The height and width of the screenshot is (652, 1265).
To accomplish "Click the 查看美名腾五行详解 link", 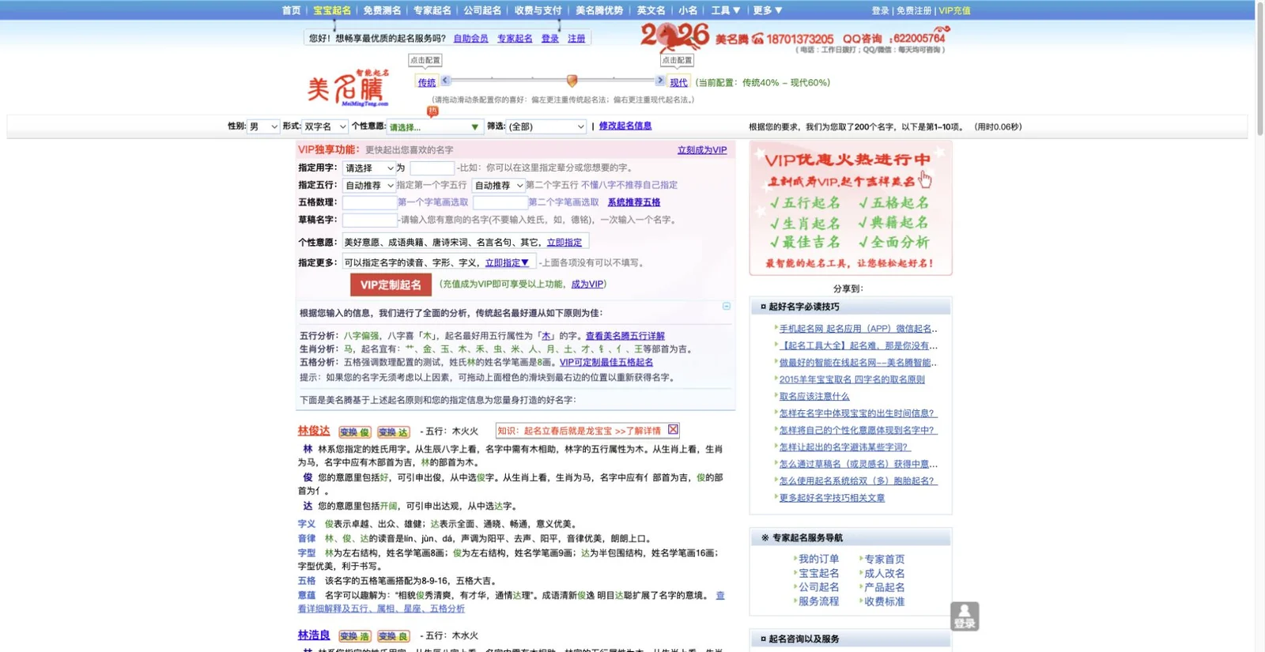I will 625,336.
